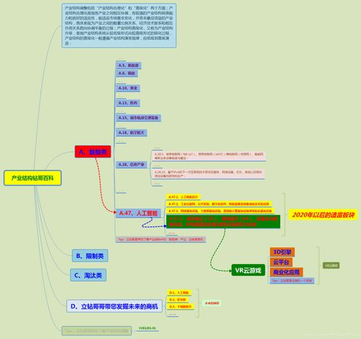Viewport: 361px width, 339px height.
Task: Select the A.47、人工智能 topic
Action: click(x=139, y=213)
